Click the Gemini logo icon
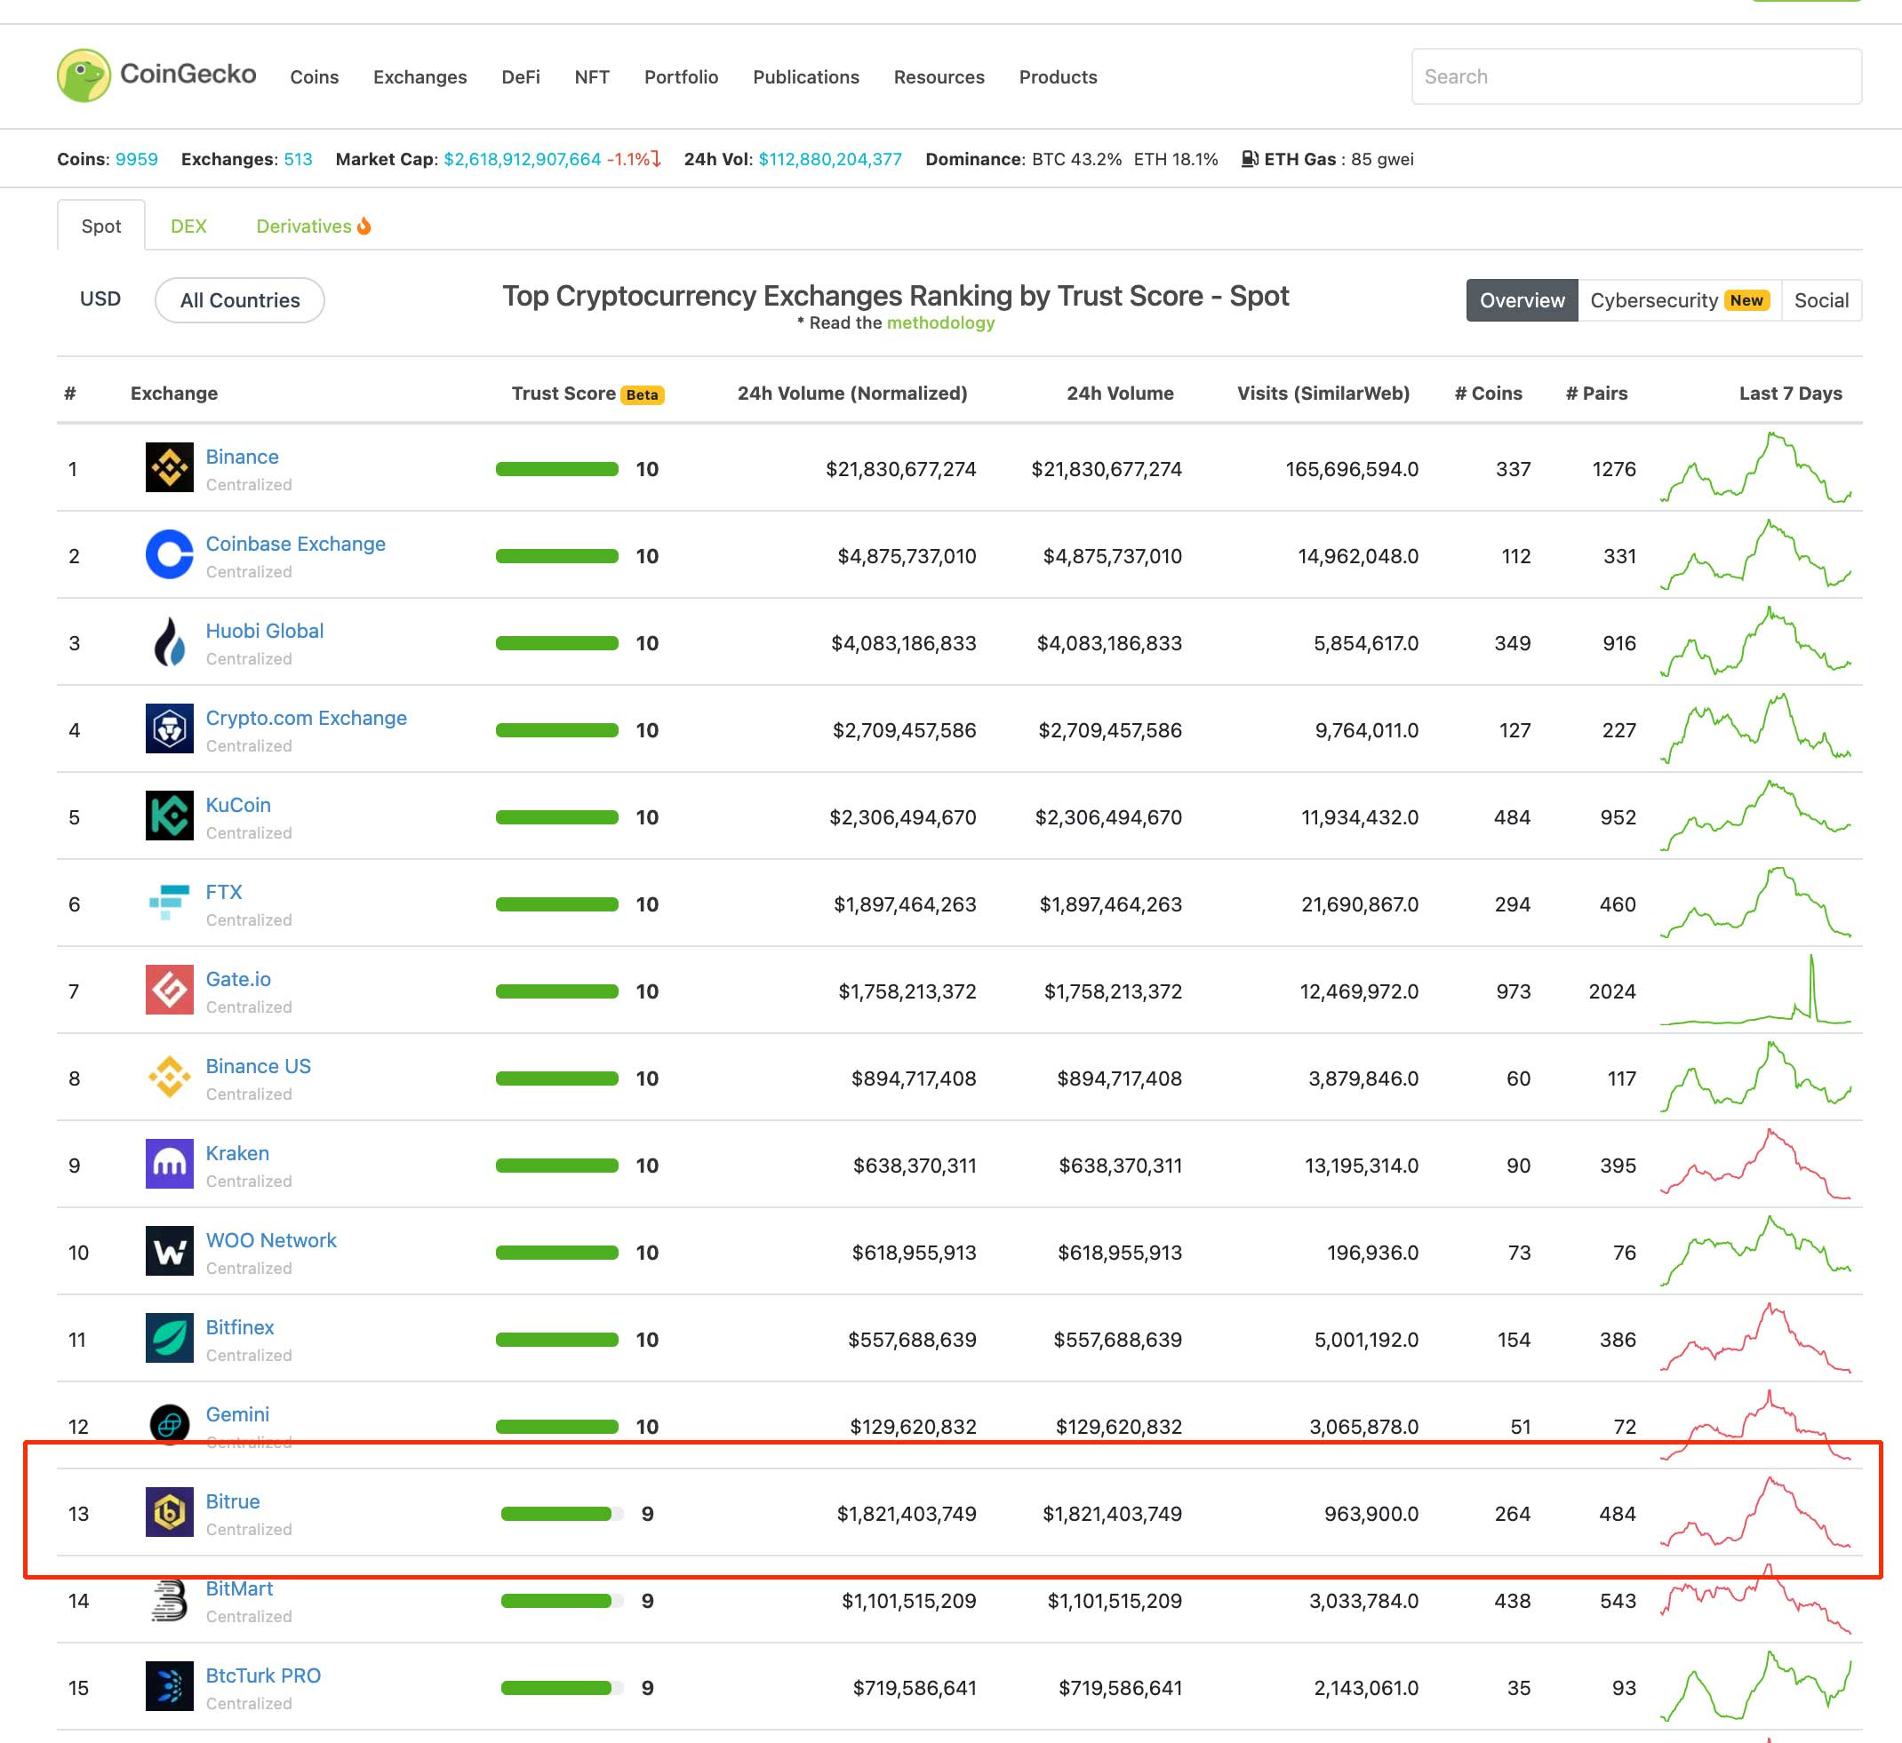Screen dimensions: 1902x1743 (x=170, y=1424)
